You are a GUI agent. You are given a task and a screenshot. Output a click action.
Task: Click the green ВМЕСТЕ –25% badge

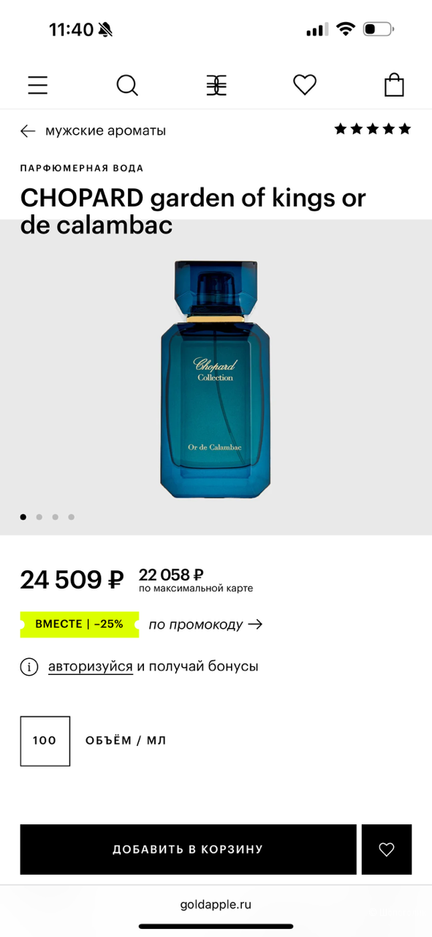pyautogui.click(x=79, y=624)
